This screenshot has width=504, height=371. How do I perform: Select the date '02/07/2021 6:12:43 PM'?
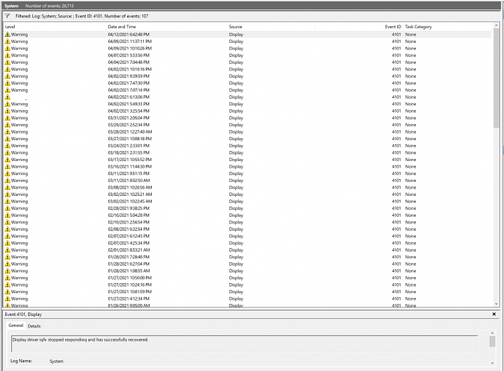pyautogui.click(x=128, y=236)
